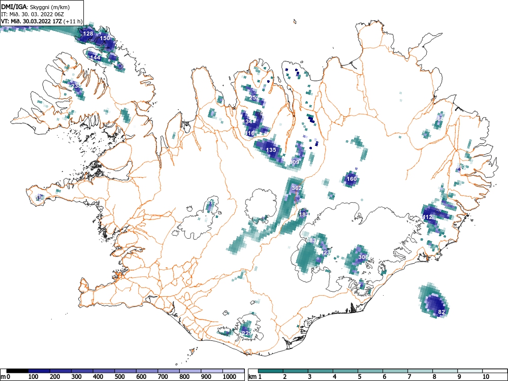This screenshot has width=508, height=381.
Task: Pick the '238' value in the Westfjords
Action: click(x=77, y=86)
